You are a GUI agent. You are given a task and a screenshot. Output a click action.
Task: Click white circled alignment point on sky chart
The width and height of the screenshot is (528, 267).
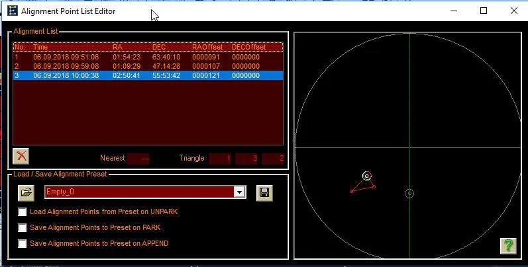pos(367,176)
